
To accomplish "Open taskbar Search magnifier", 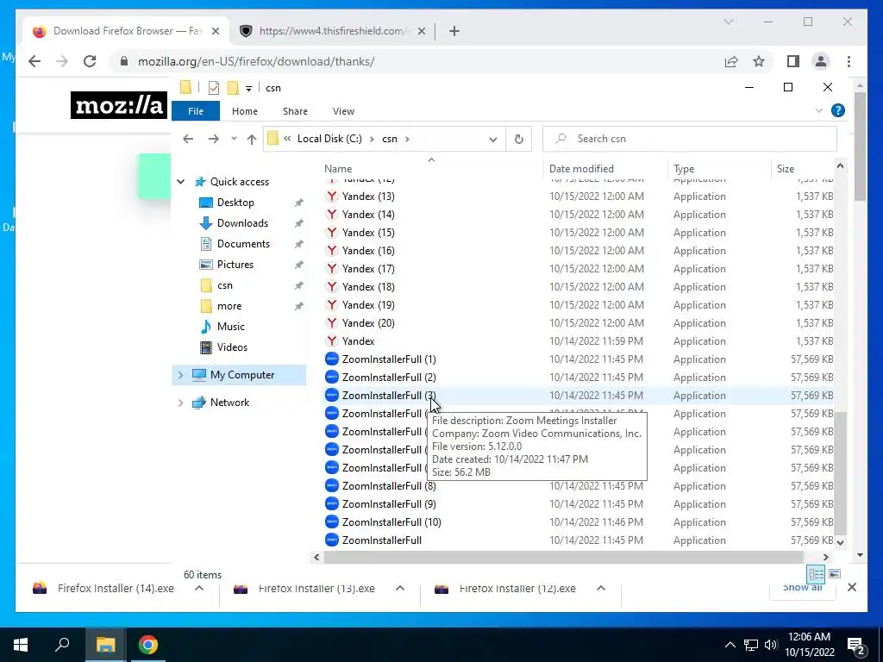I will [x=62, y=645].
